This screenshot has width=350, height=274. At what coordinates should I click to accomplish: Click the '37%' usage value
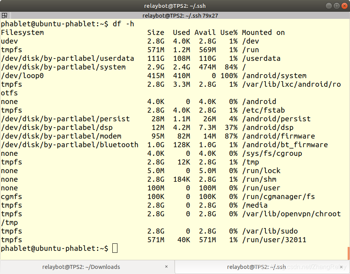[x=231, y=128]
